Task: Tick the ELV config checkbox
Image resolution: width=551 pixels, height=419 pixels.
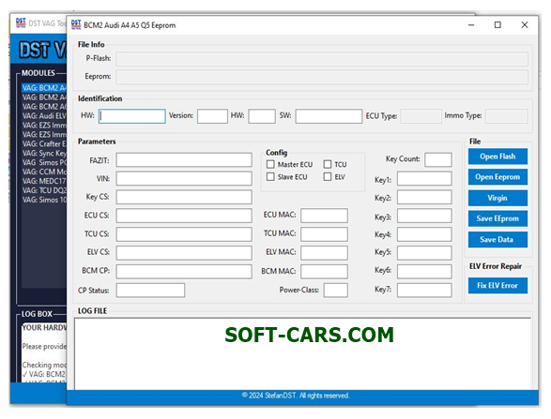Action: [328, 177]
